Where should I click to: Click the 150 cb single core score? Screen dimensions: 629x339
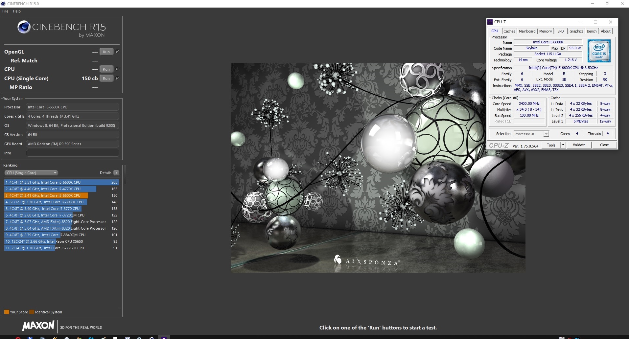tap(90, 79)
